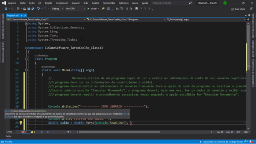Open the project navigation dropdown CLGameSoftware_TarsoCoelho_Class13

tap(46, 20)
